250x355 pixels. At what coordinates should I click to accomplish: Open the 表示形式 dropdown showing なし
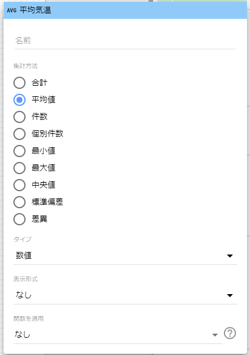pos(125,295)
